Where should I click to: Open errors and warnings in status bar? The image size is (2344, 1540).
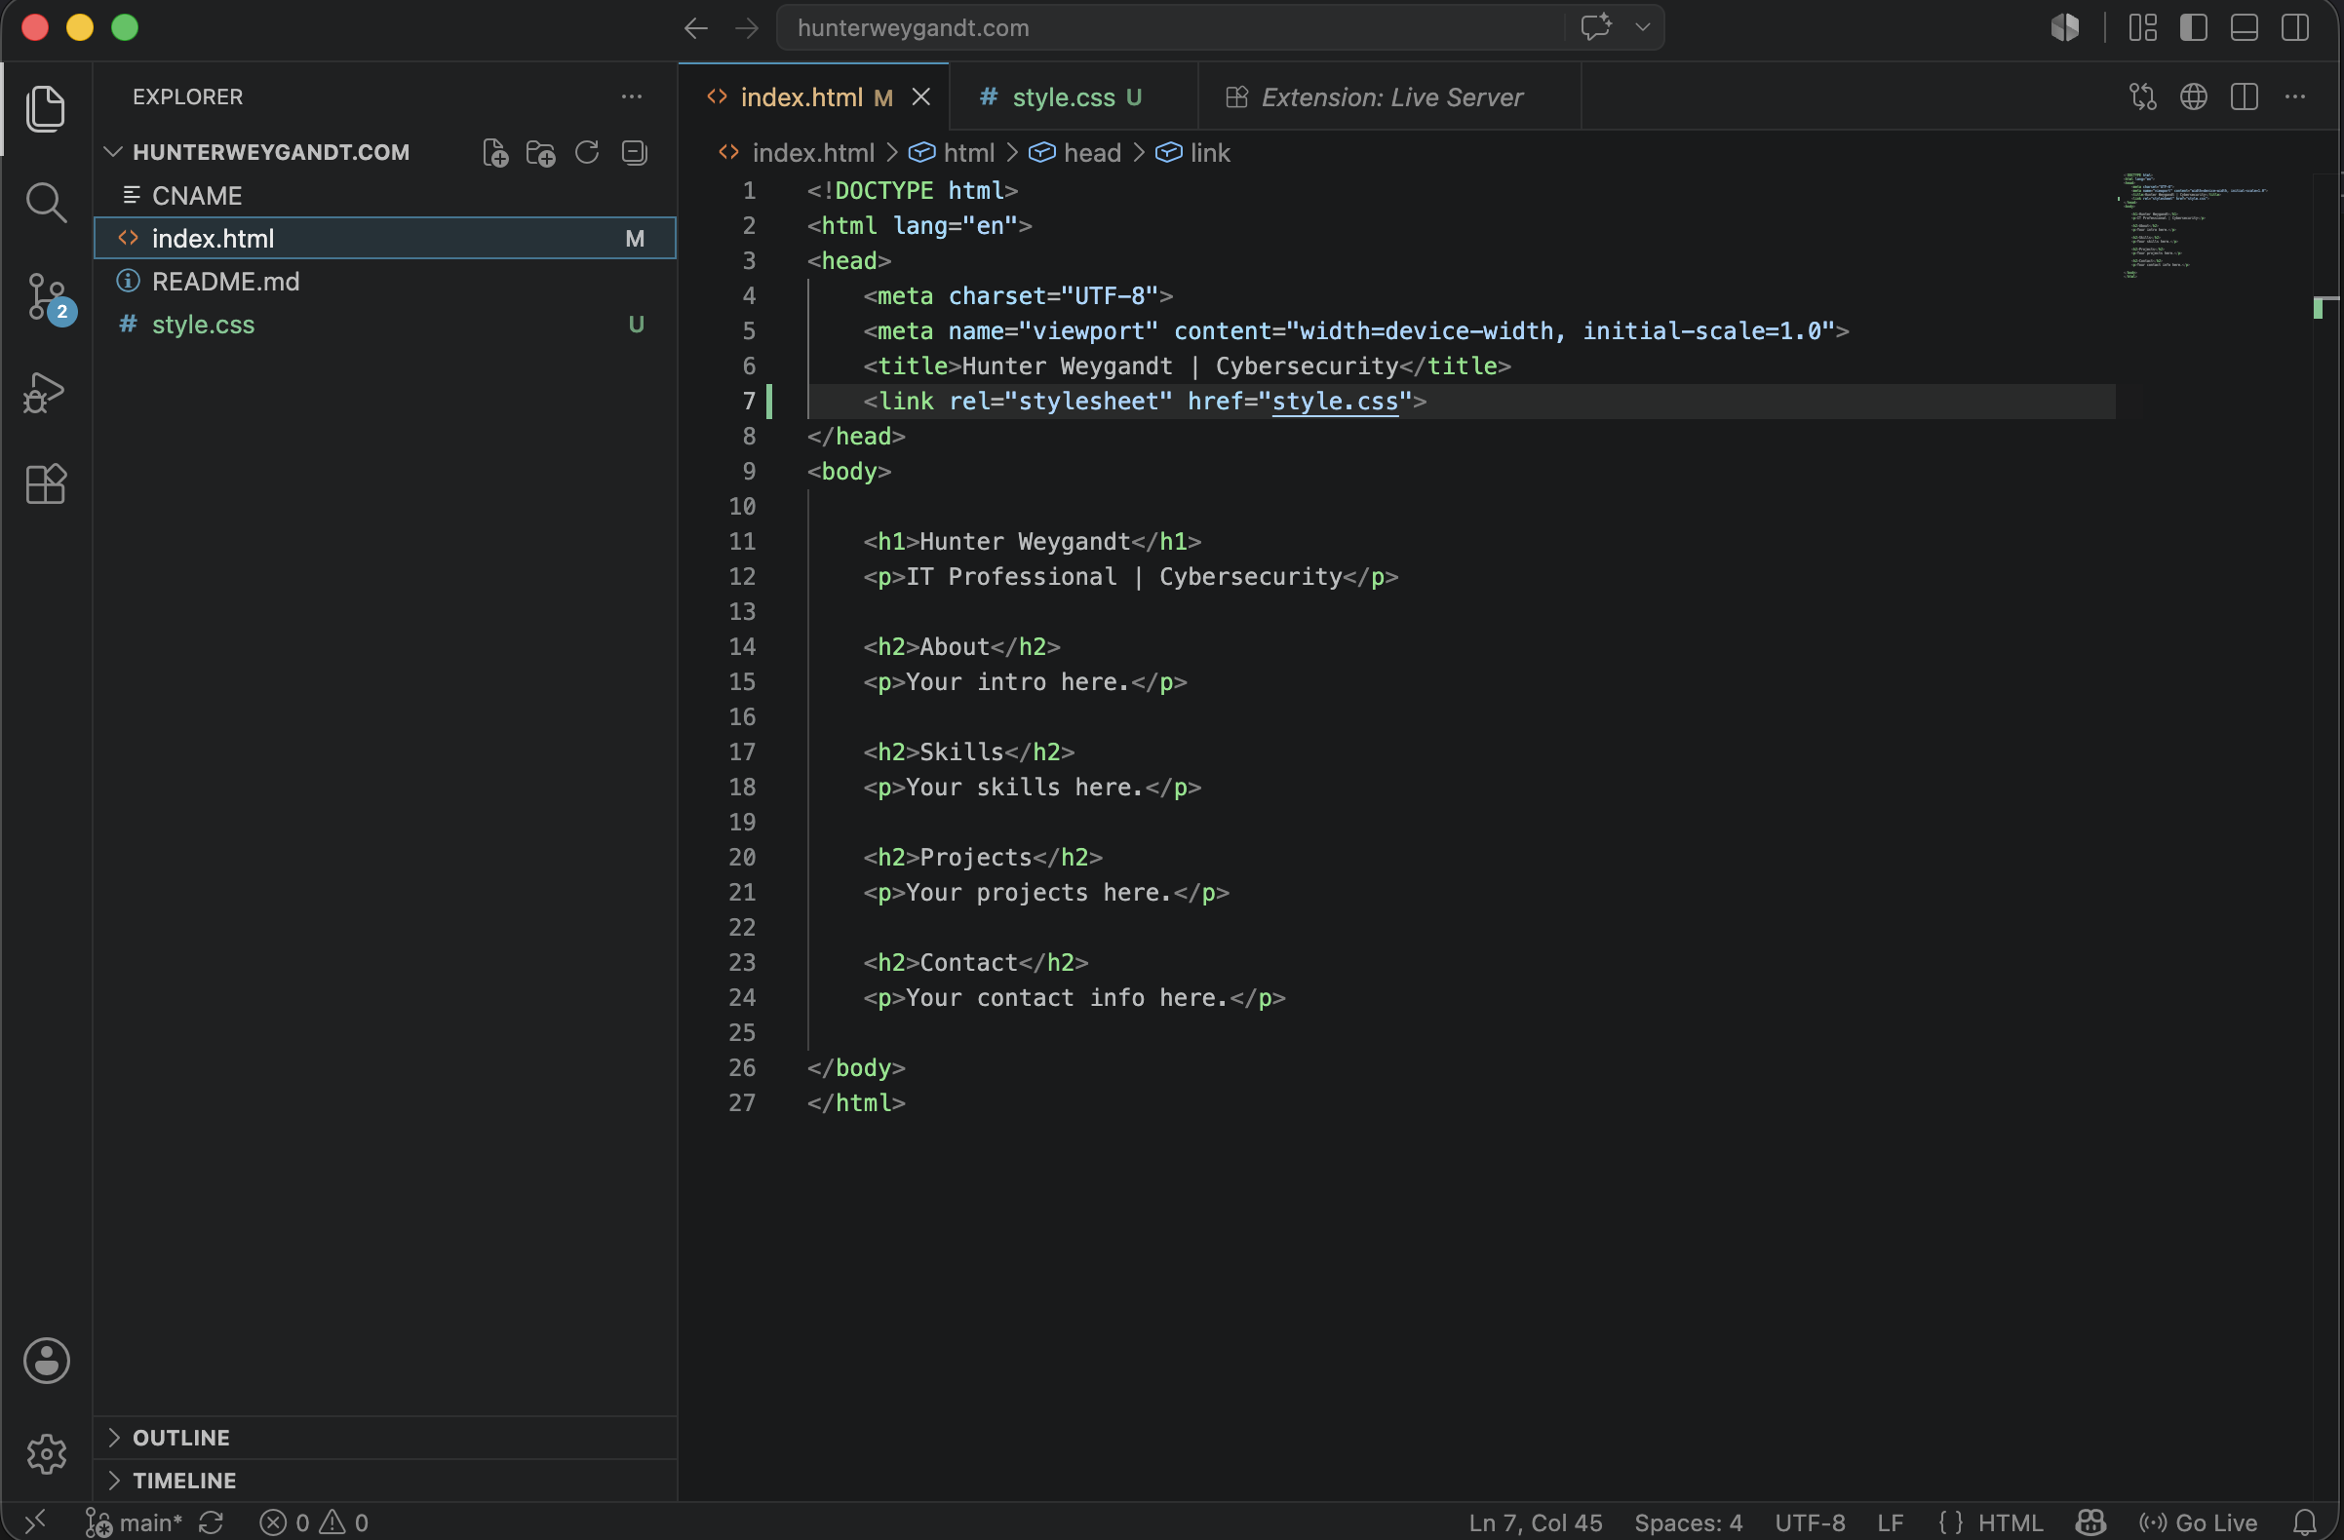tap(314, 1522)
